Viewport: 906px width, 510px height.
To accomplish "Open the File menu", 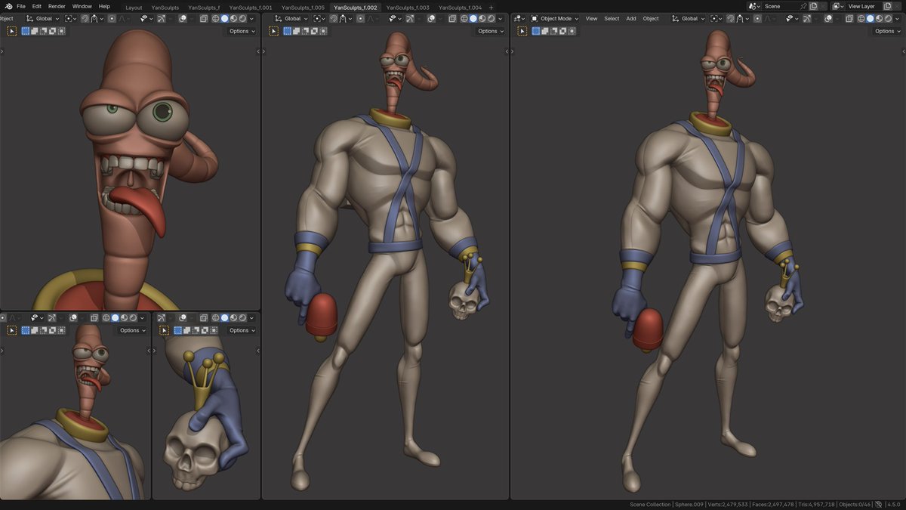I will pos(21,6).
